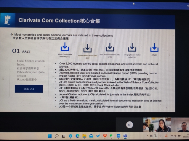Click the Arts & Humanities Citation Index download icon
The width and height of the screenshot is (189, 141).
click(110, 47)
